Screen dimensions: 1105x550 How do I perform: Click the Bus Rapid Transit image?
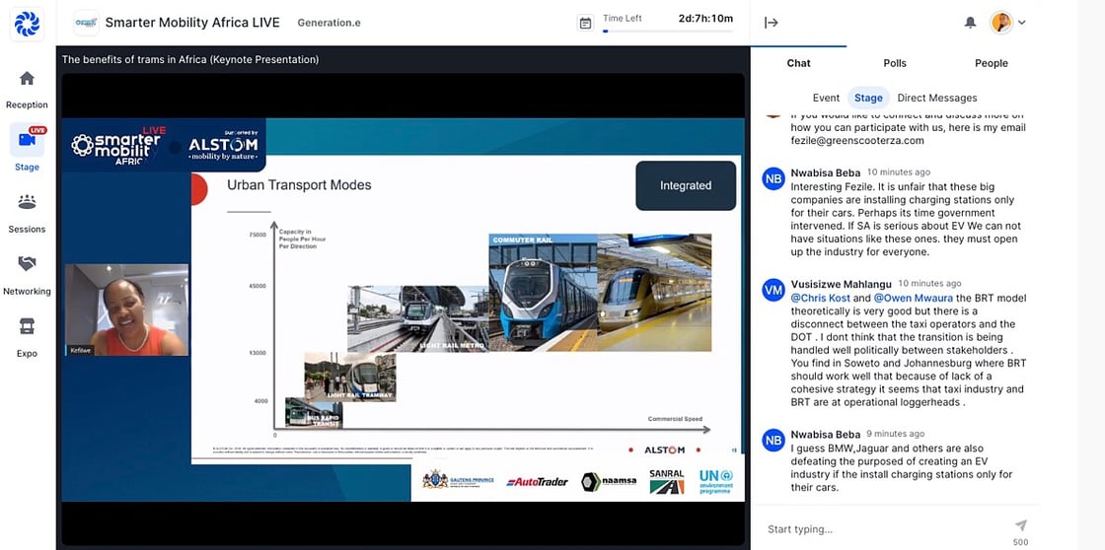(314, 413)
